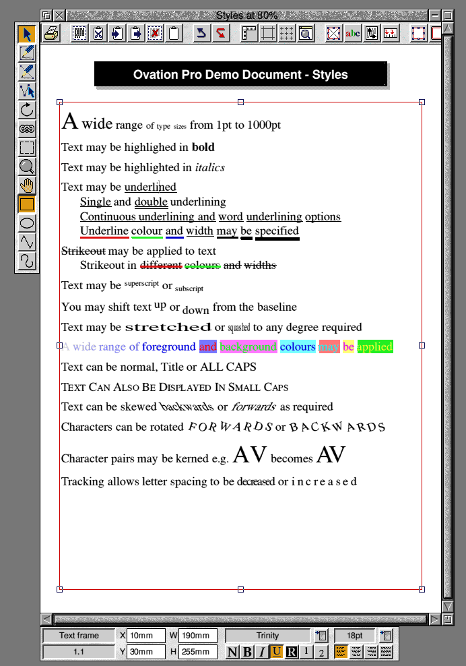
Task: Click the empty clipboard icon
Action: 174,33
